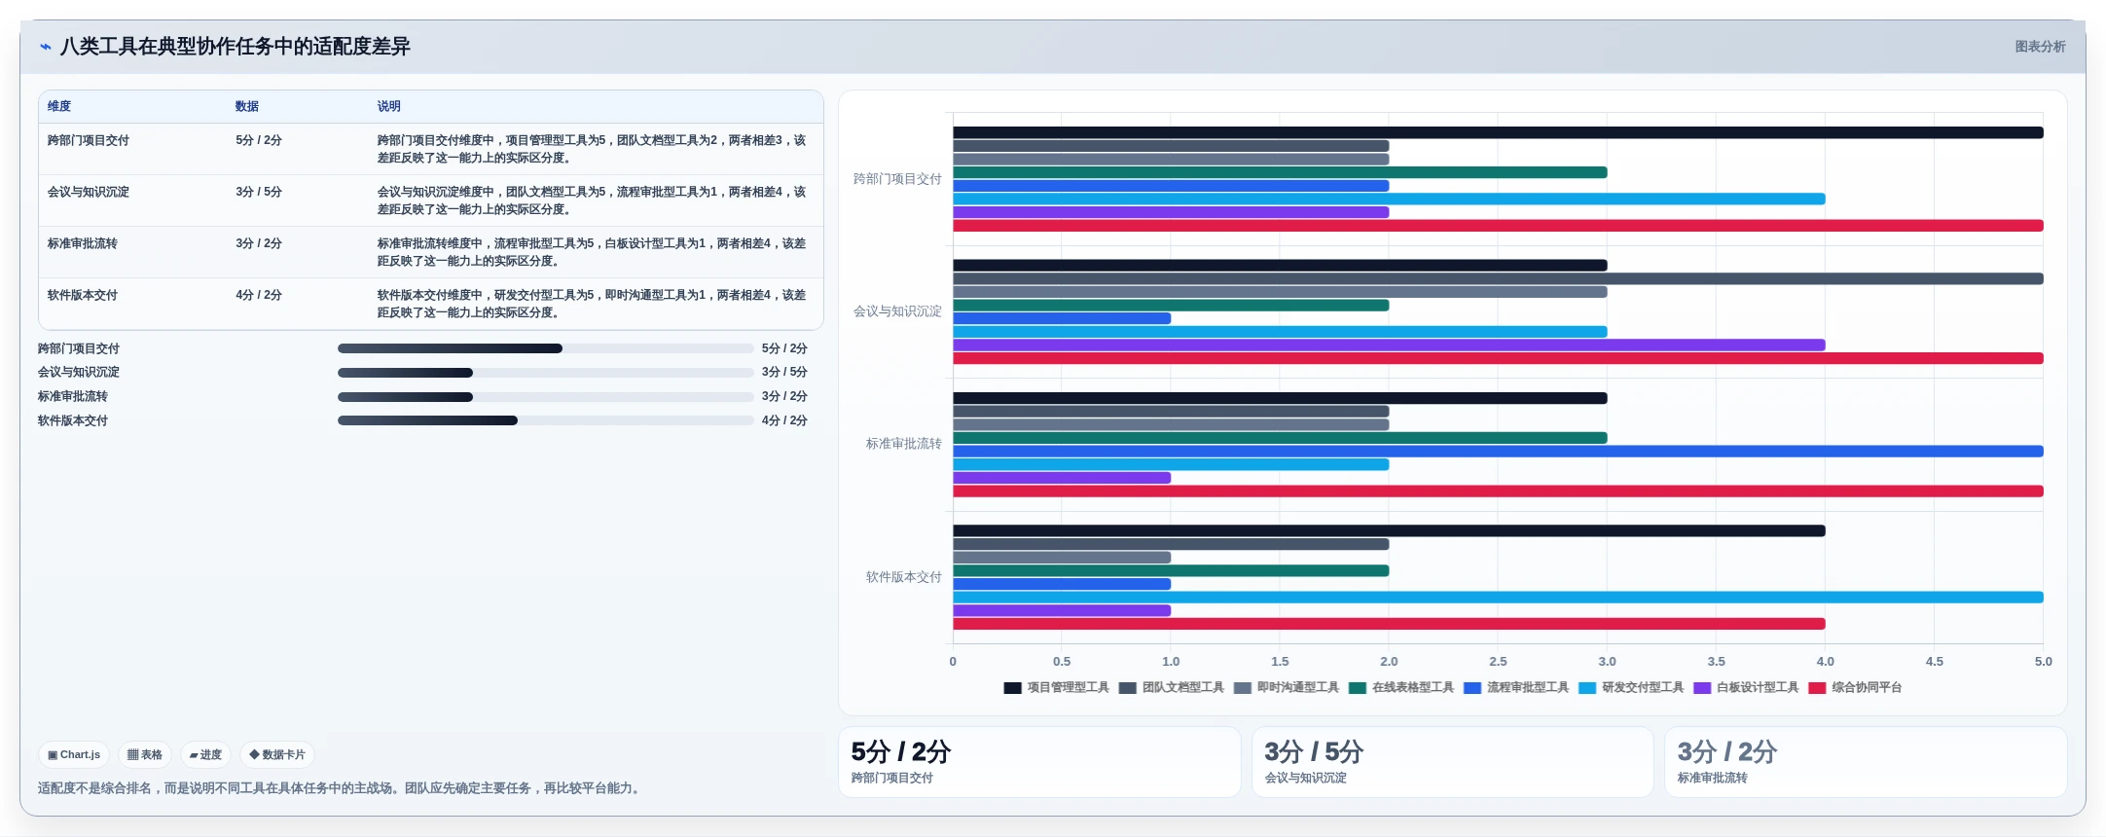Screen dimensions: 2106x837
Task: Open the 3分 / 2分 标准审批流转 data card
Action: 1866,762
